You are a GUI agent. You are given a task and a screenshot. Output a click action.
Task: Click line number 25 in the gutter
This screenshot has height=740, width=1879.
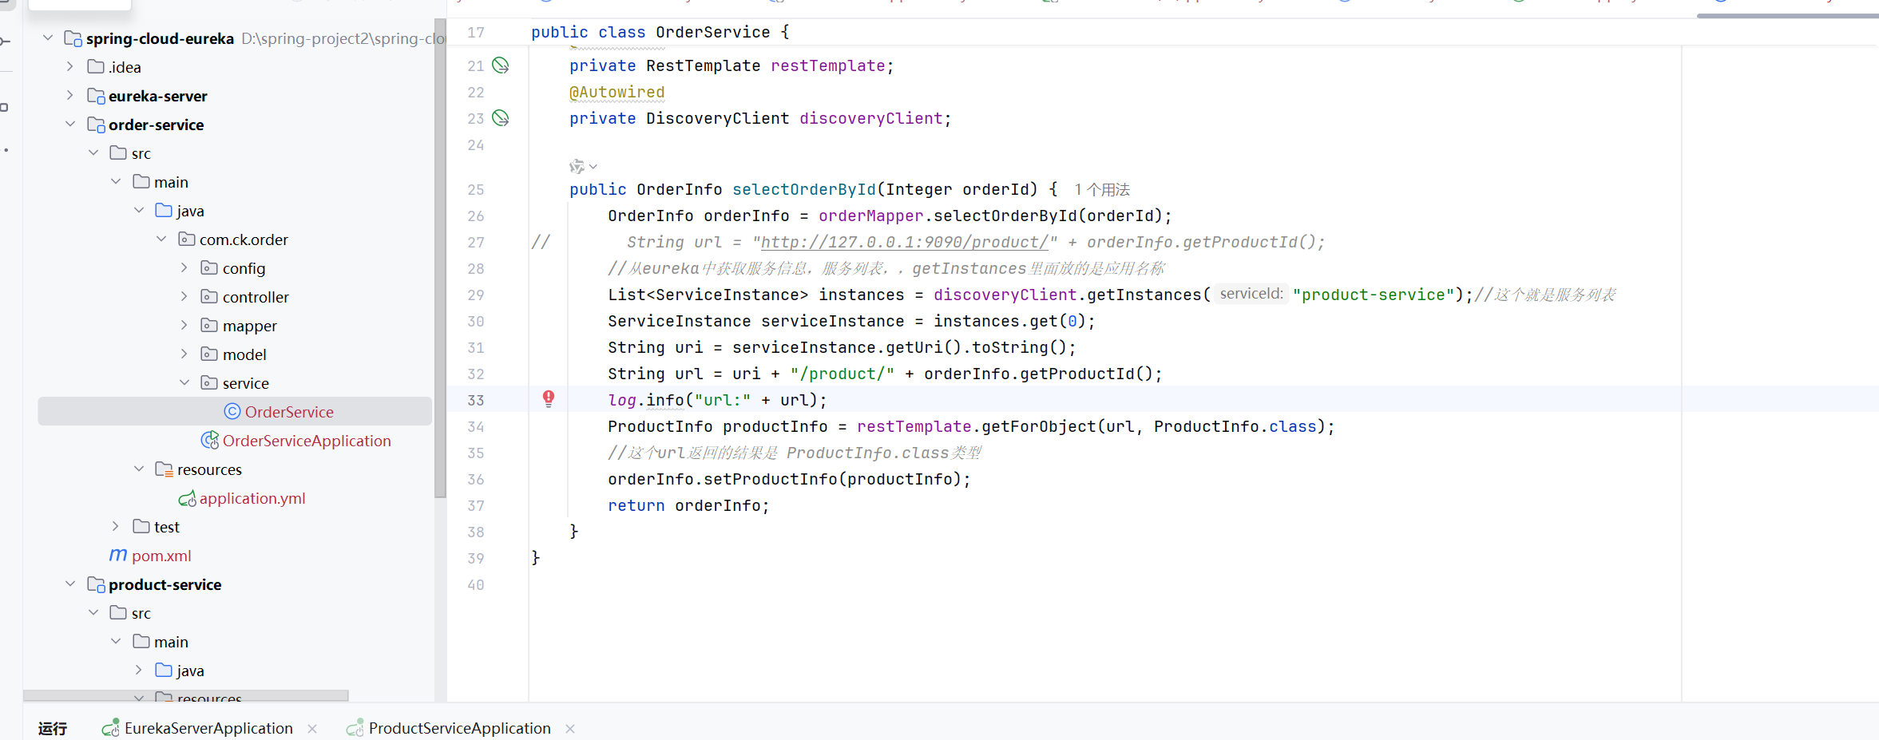[x=476, y=189]
